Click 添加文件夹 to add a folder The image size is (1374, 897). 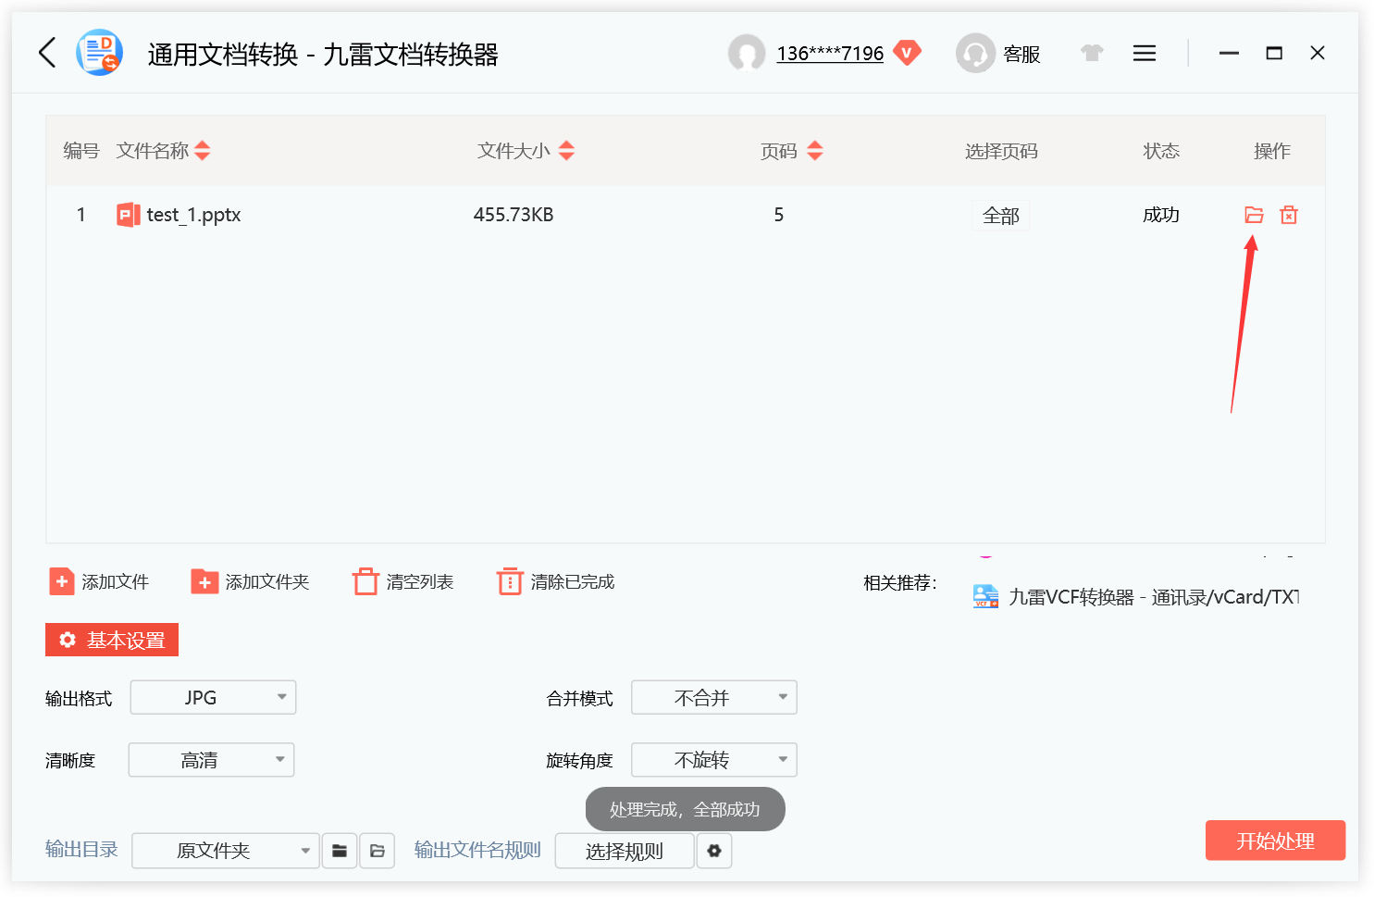(x=250, y=581)
